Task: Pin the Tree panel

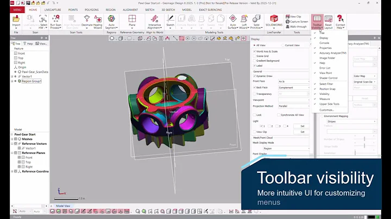Action: click(42, 38)
